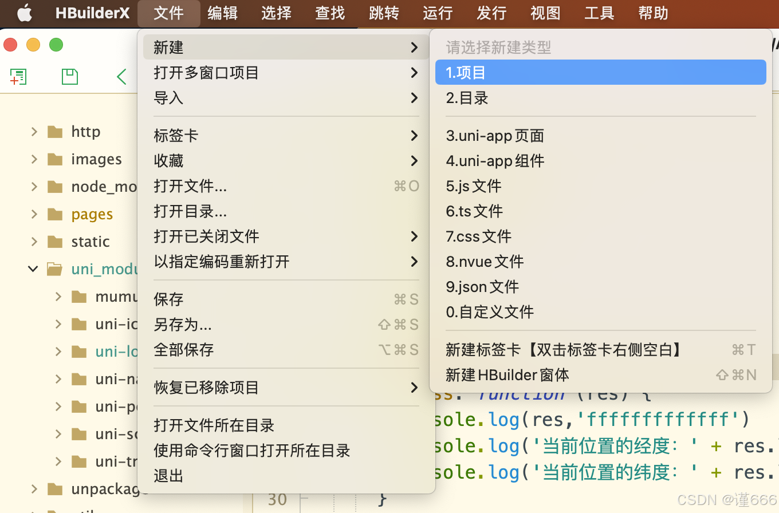Click 打开文件所在目录
Screen dimensions: 779x513
pyautogui.click(x=286, y=425)
